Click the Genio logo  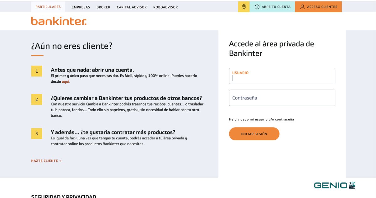pyautogui.click(x=334, y=185)
